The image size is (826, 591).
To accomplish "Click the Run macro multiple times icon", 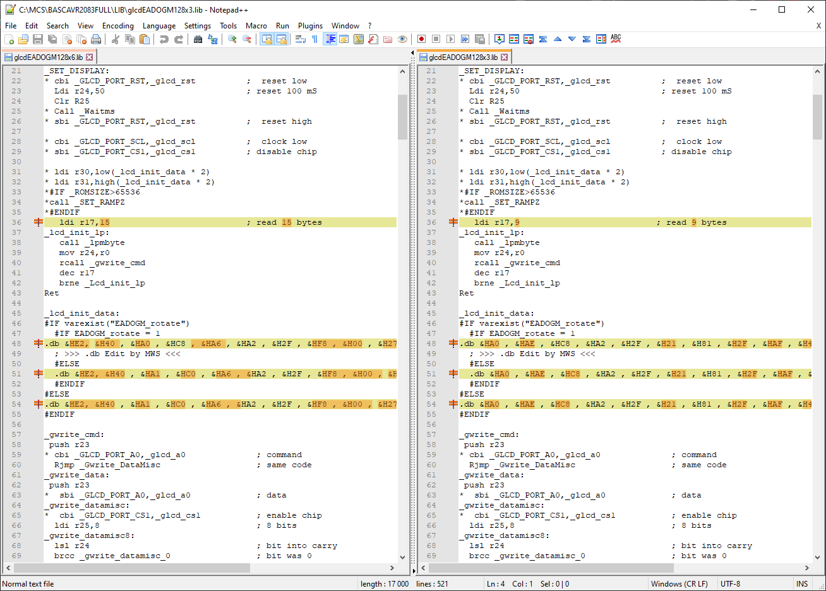I will [465, 39].
